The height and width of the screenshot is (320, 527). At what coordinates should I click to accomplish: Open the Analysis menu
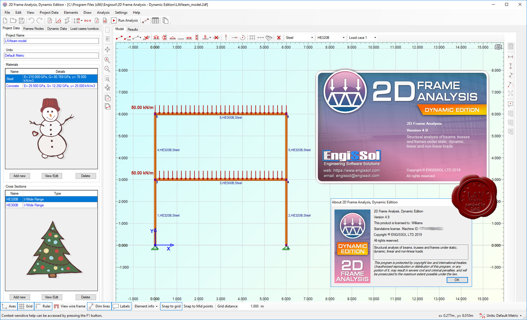point(103,13)
